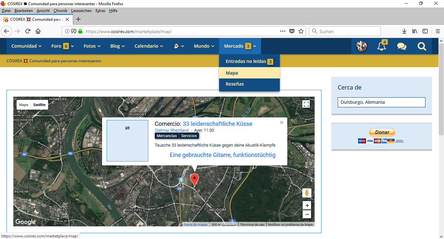Open the conversations chat bubbles icon

[401, 46]
